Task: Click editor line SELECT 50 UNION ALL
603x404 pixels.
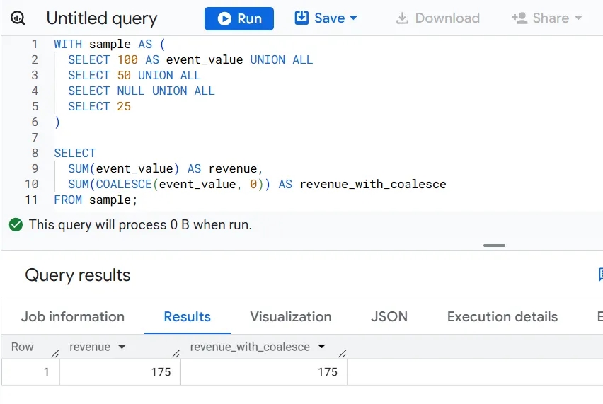Action: [134, 75]
